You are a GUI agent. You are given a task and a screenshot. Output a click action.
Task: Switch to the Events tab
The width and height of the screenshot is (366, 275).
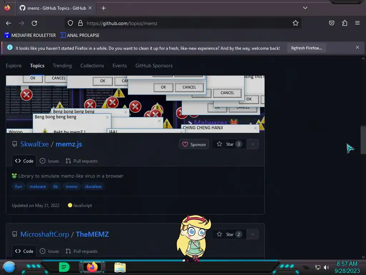pyautogui.click(x=119, y=66)
